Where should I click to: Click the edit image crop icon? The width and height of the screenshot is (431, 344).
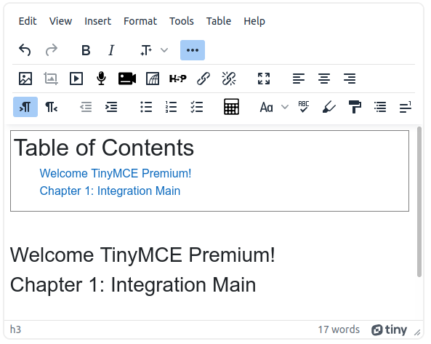pyautogui.click(x=51, y=79)
